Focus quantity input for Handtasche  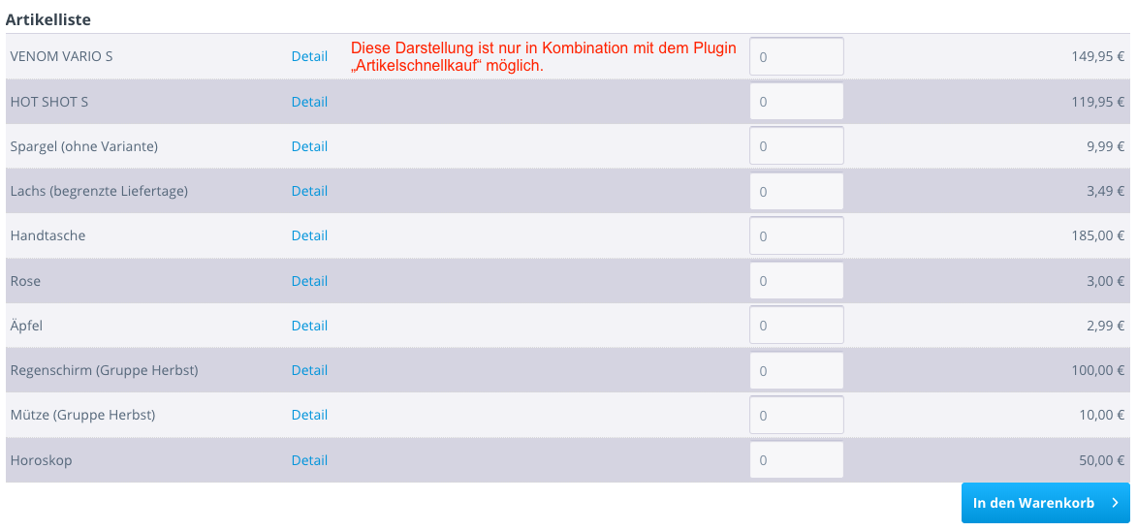(x=797, y=235)
